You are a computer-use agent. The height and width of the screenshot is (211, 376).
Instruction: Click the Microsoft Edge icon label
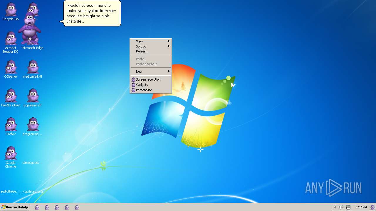coord(33,48)
